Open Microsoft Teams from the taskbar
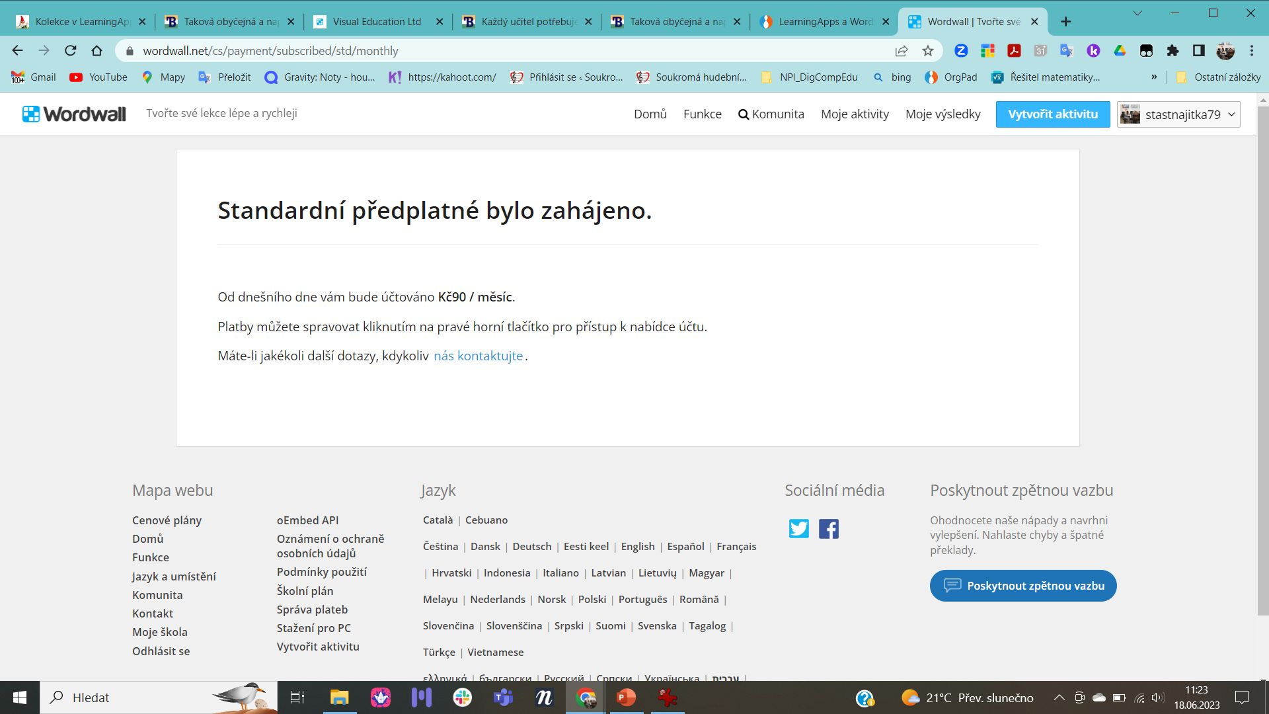This screenshot has width=1269, height=714. [x=503, y=697]
